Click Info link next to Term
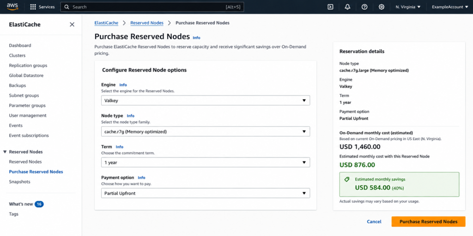This screenshot has width=473, height=236. tap(120, 147)
